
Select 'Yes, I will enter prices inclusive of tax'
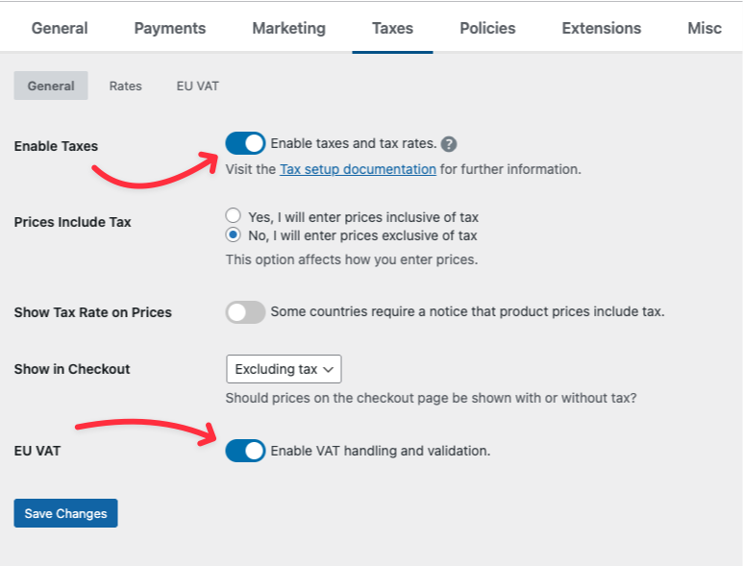233,216
